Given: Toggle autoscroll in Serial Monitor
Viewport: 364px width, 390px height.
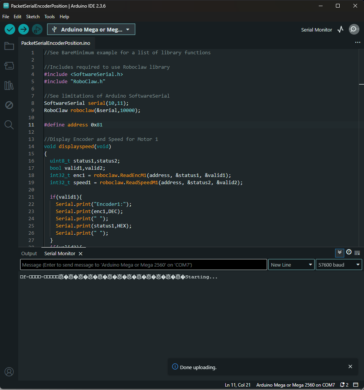Looking at the screenshot, I should click(339, 253).
